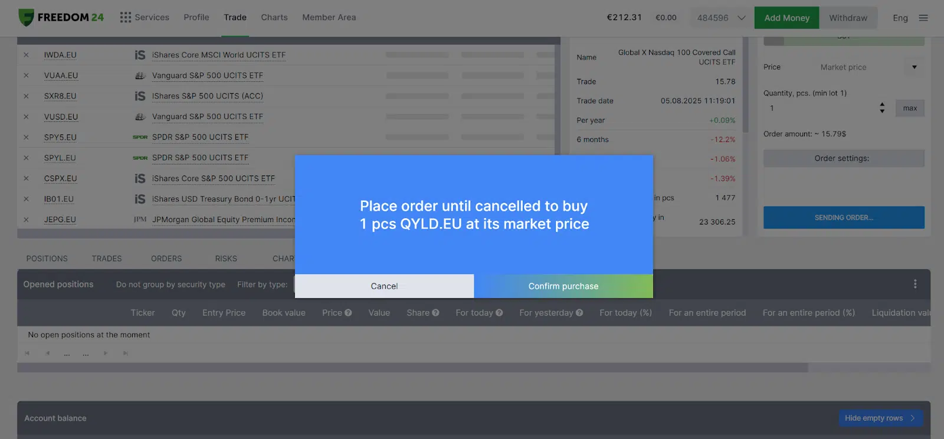Click the For yesterday help icon
This screenshot has width=944, height=439.
coord(579,313)
